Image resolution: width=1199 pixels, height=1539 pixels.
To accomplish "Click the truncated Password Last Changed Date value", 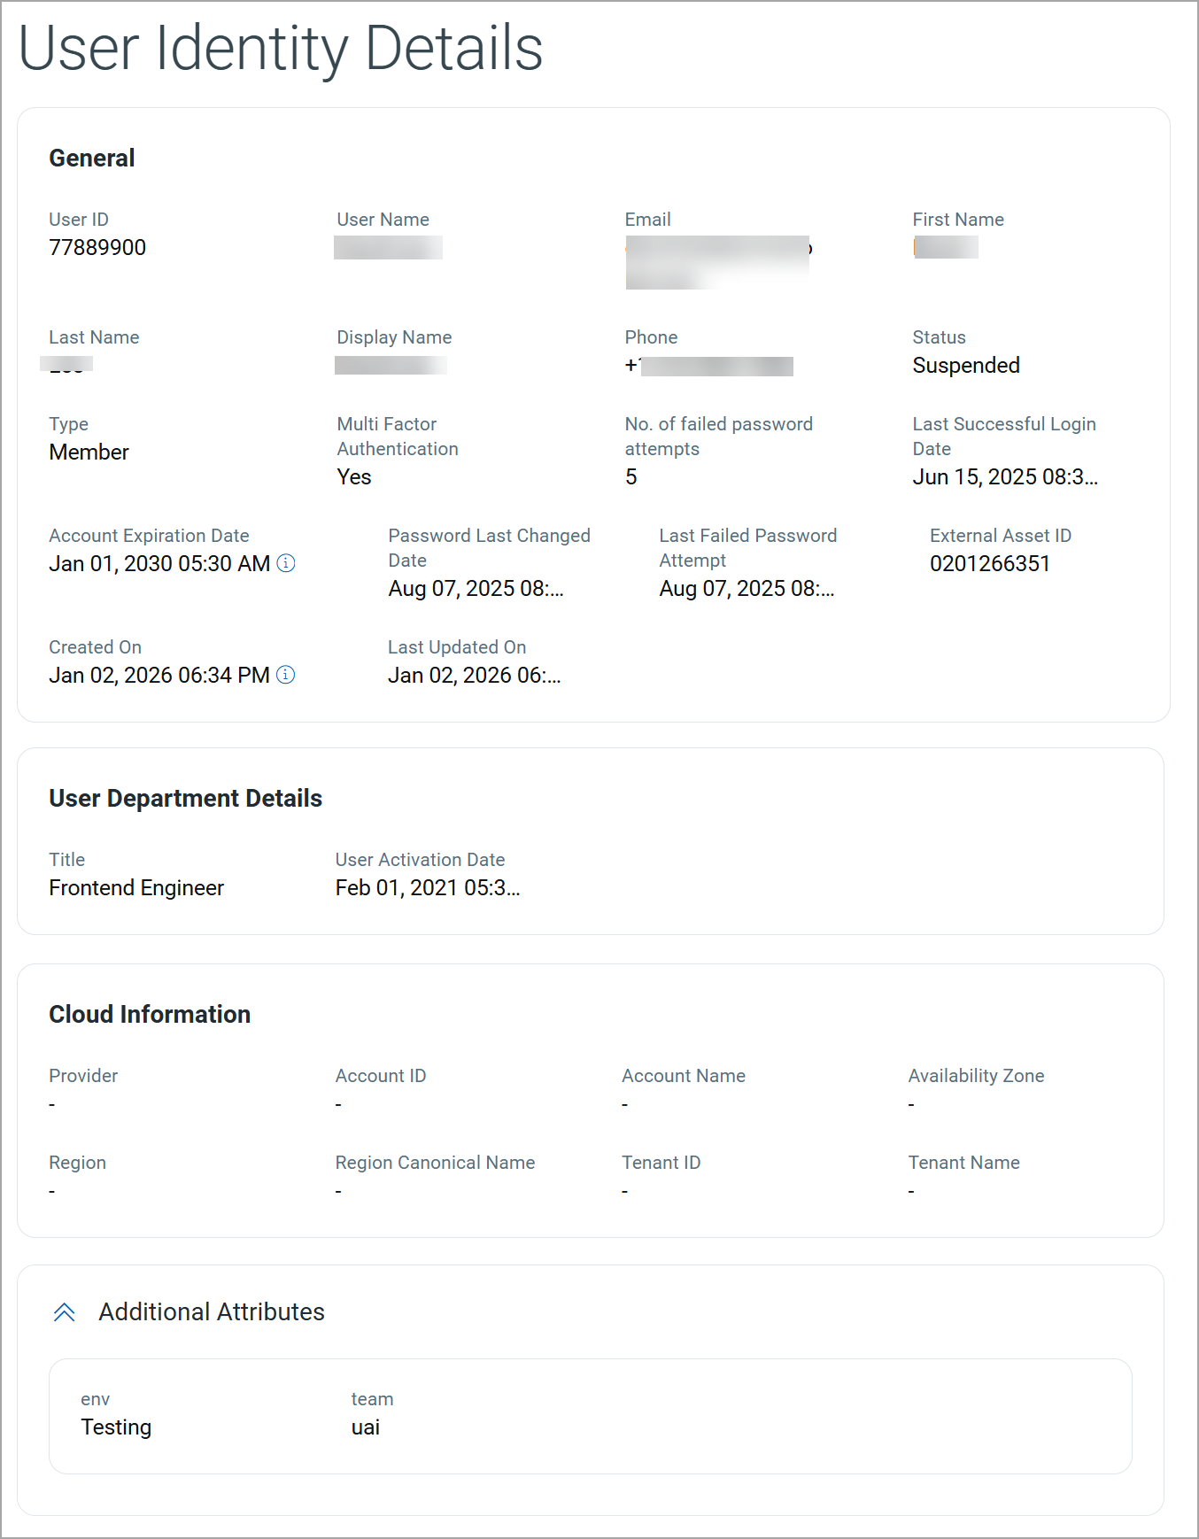I will tap(476, 589).
